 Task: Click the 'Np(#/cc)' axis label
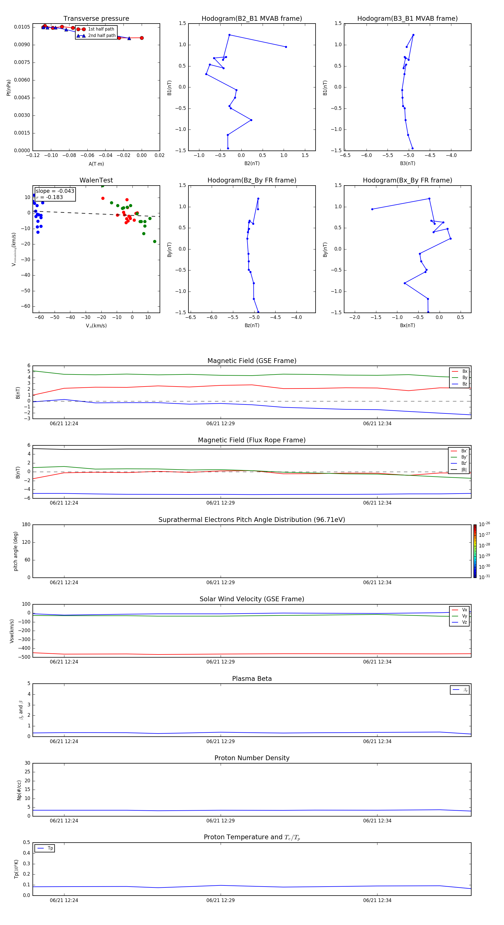tap(19, 790)
